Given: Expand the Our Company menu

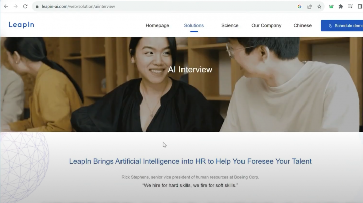Looking at the screenshot, I should (x=266, y=25).
